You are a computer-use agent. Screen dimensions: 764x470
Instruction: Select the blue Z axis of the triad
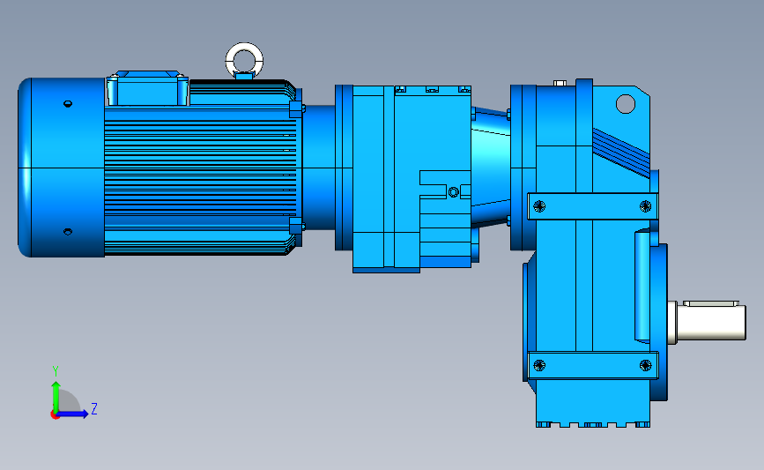click(x=73, y=414)
